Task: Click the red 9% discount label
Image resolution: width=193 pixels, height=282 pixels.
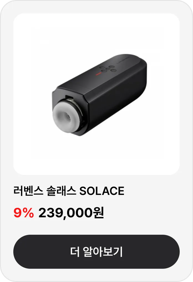Action: (24, 213)
